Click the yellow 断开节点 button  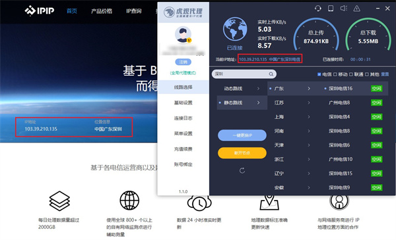pyautogui.click(x=242, y=153)
